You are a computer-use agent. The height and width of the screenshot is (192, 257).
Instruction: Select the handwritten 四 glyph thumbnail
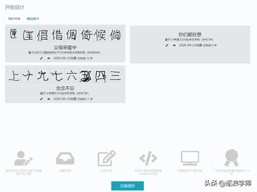101,76
